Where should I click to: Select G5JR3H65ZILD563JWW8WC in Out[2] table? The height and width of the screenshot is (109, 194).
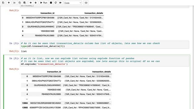point(41,27)
